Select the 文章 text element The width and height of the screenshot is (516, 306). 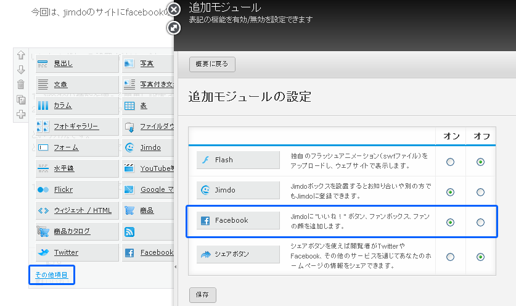coord(77,85)
